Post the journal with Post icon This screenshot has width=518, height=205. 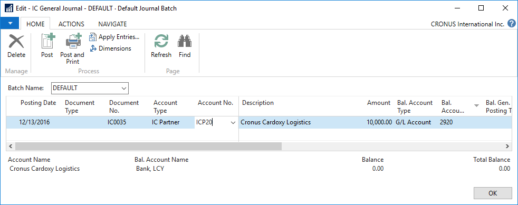pos(47,41)
